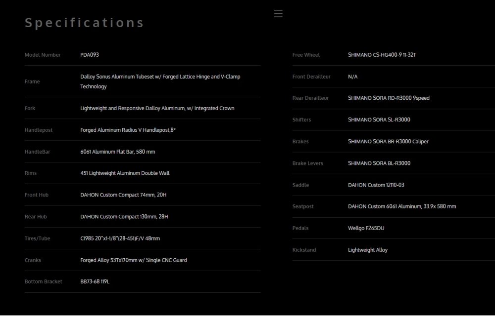
Task: Select SHIMANO SORA SL-R3000
Action: (379, 119)
